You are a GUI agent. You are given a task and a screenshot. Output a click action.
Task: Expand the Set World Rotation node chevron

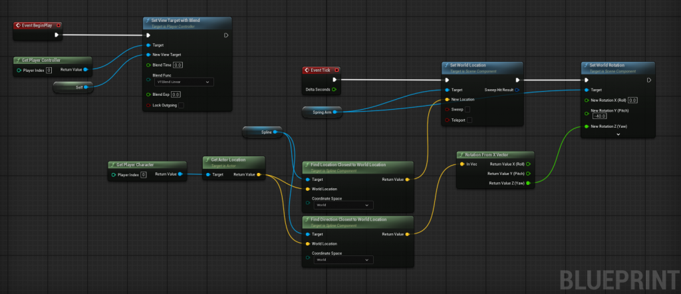(618, 134)
